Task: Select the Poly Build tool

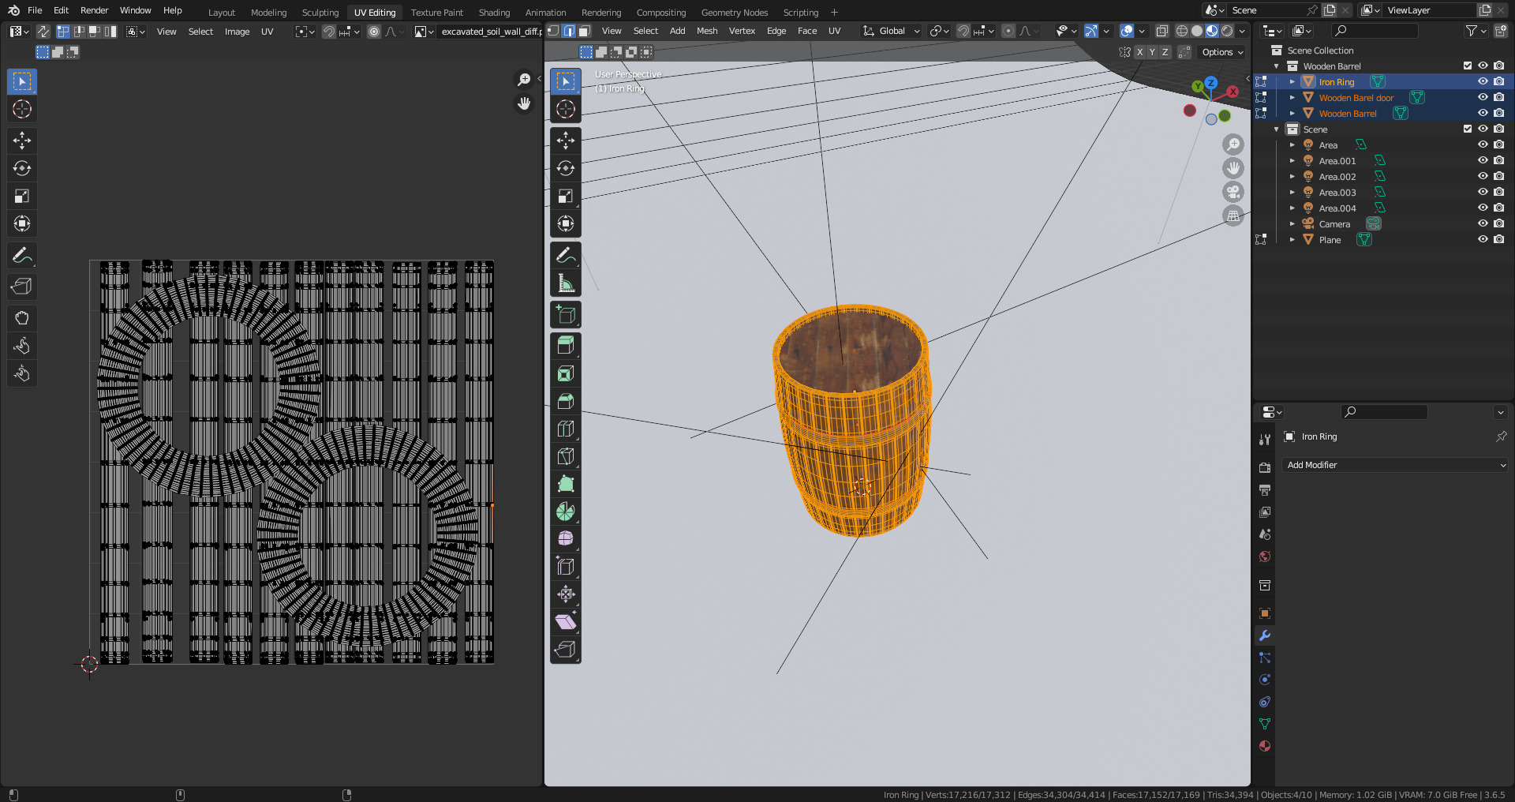Action: pyautogui.click(x=566, y=484)
